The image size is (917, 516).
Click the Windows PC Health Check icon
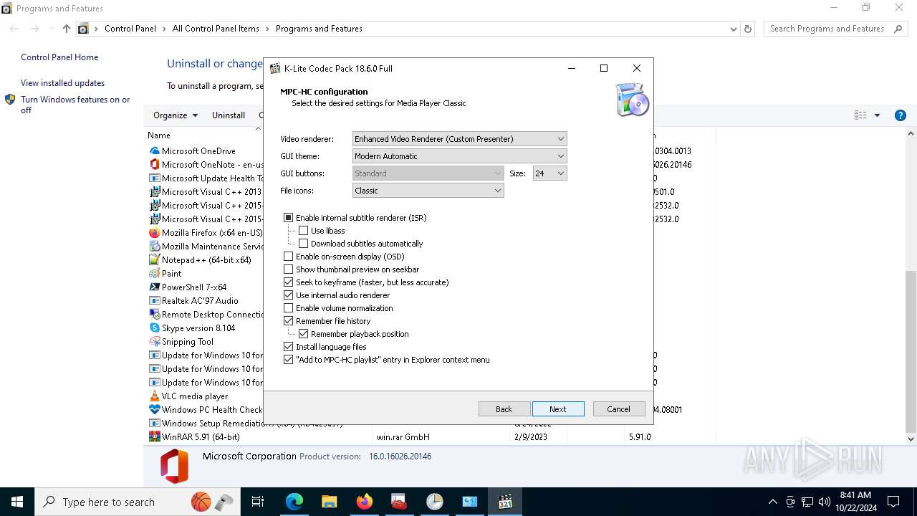pyautogui.click(x=154, y=410)
